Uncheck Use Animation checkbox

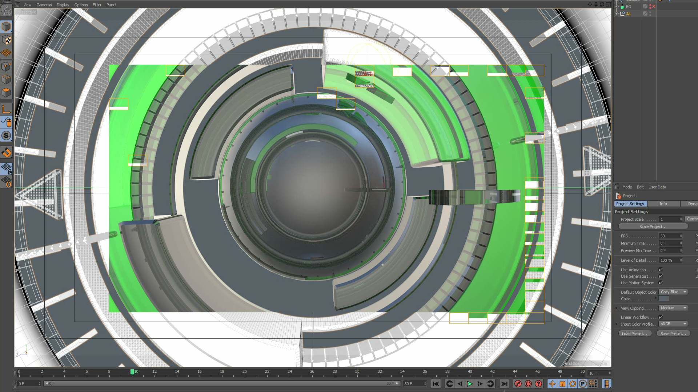coord(661,270)
